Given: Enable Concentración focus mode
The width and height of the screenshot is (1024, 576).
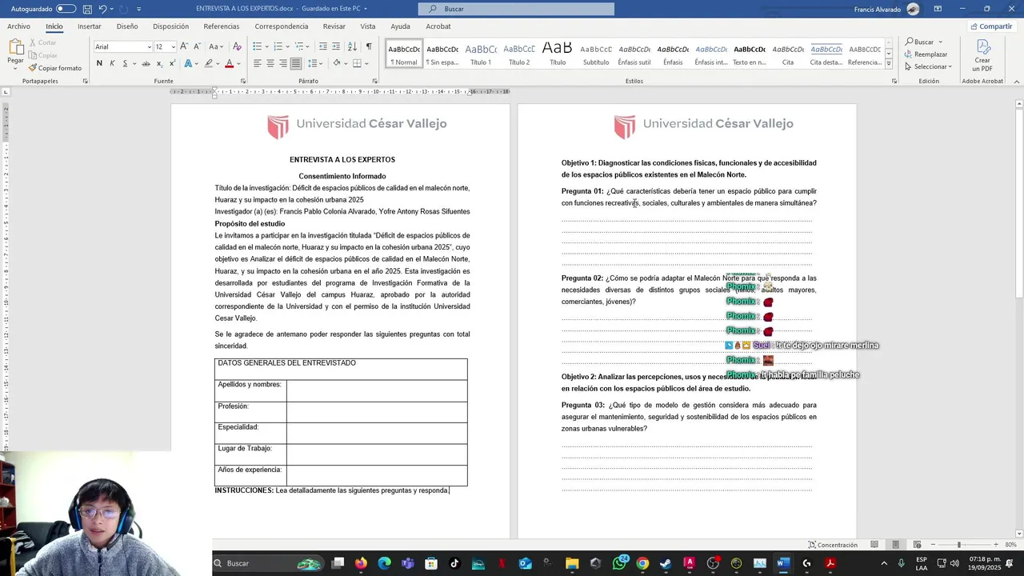Looking at the screenshot, I should 833,545.
